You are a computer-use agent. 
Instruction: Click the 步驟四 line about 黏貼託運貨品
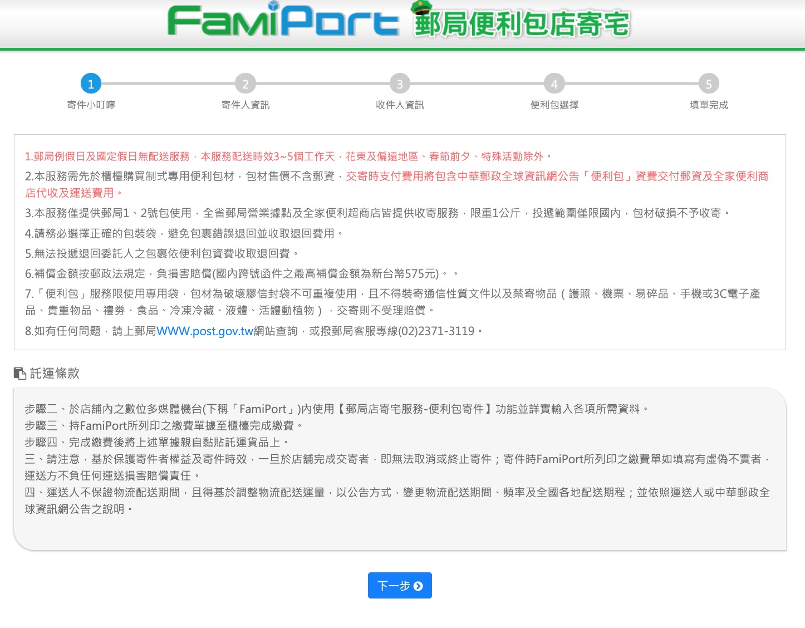click(x=157, y=443)
